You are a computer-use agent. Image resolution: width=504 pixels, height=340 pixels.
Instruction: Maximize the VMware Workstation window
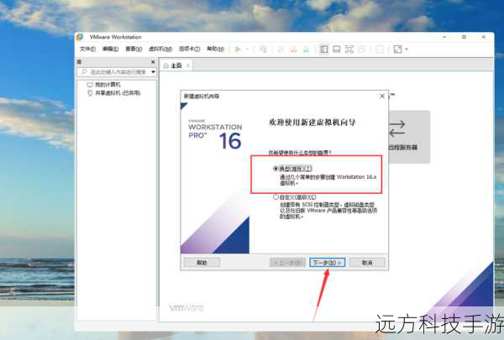coord(464,37)
